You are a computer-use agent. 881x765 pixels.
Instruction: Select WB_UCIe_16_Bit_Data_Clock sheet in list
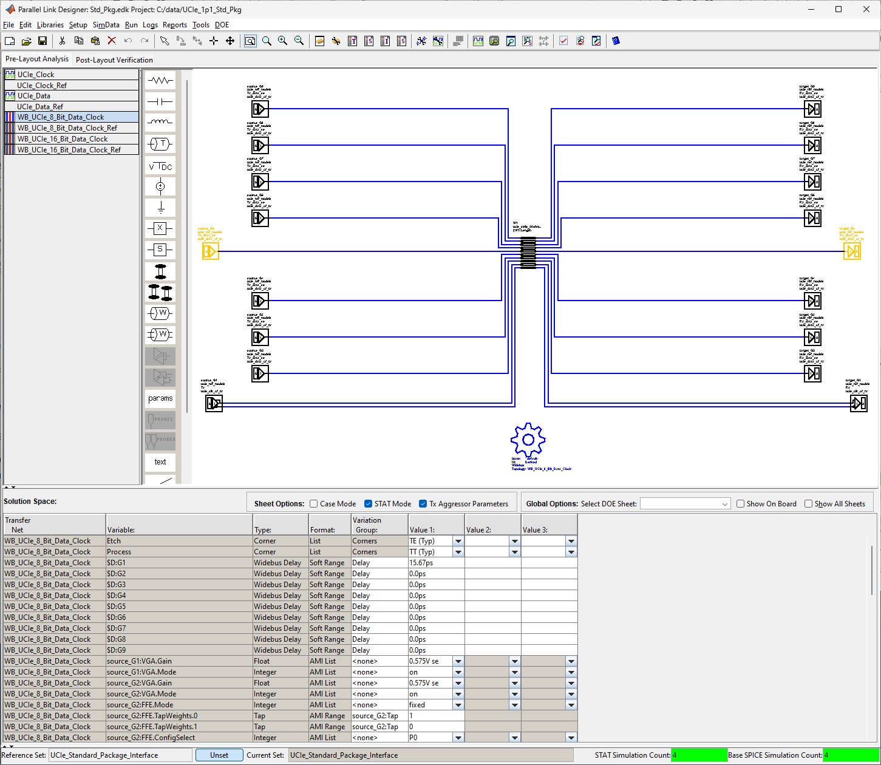click(63, 139)
